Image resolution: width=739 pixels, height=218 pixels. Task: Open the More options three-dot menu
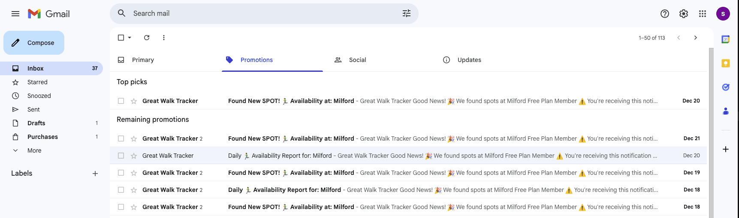click(164, 38)
